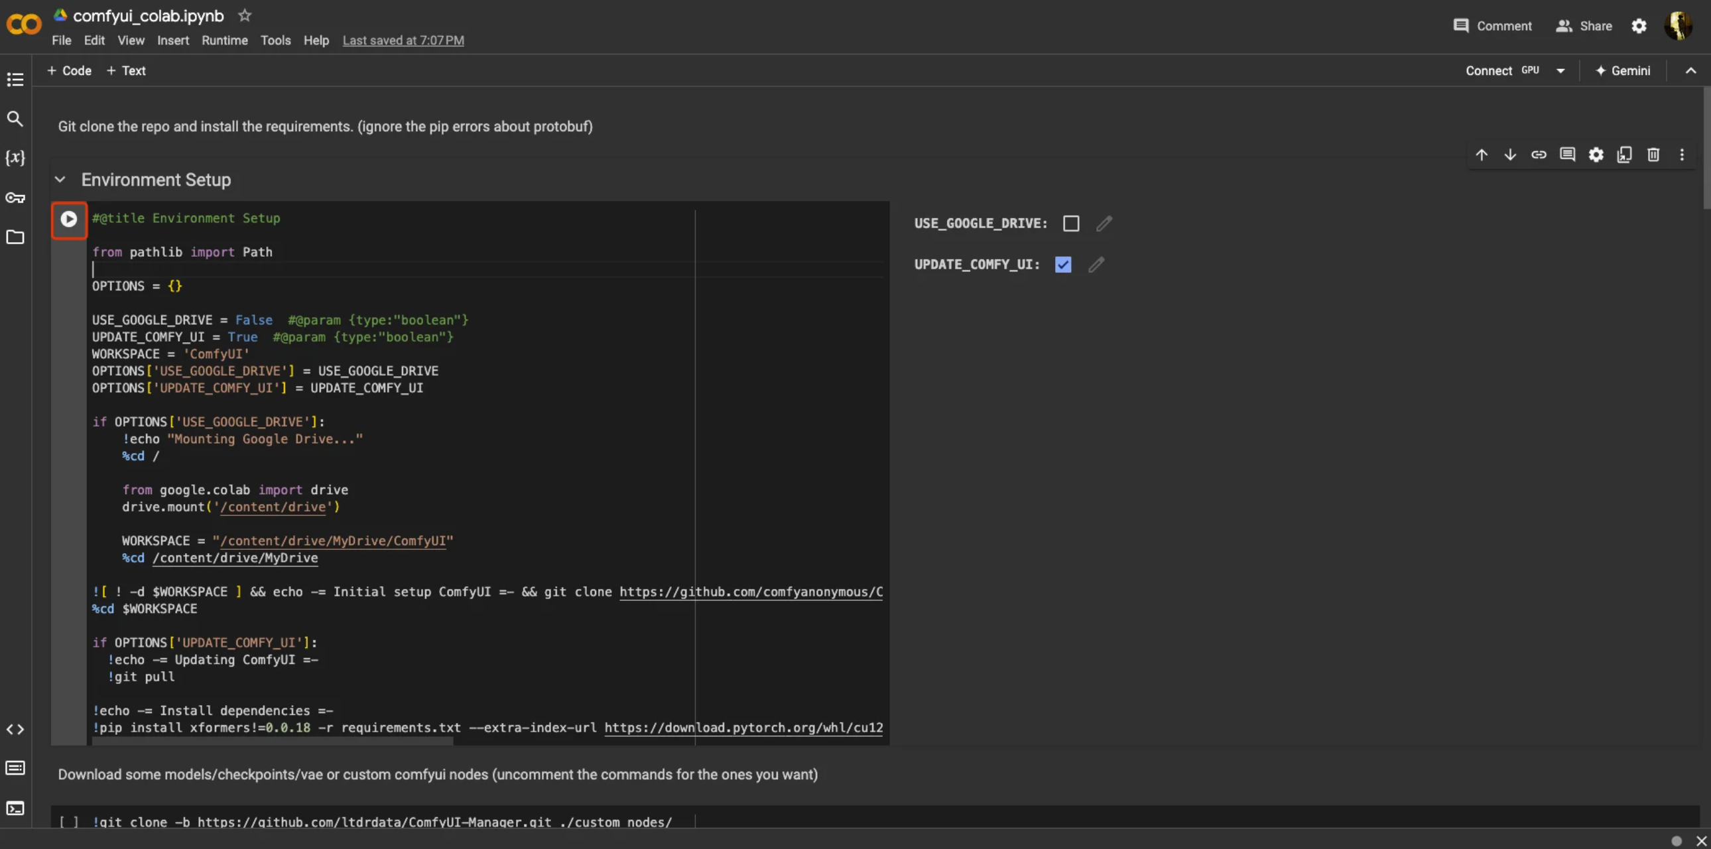Add a new Text cell
Viewport: 1711px width, 849px height.
tap(125, 70)
